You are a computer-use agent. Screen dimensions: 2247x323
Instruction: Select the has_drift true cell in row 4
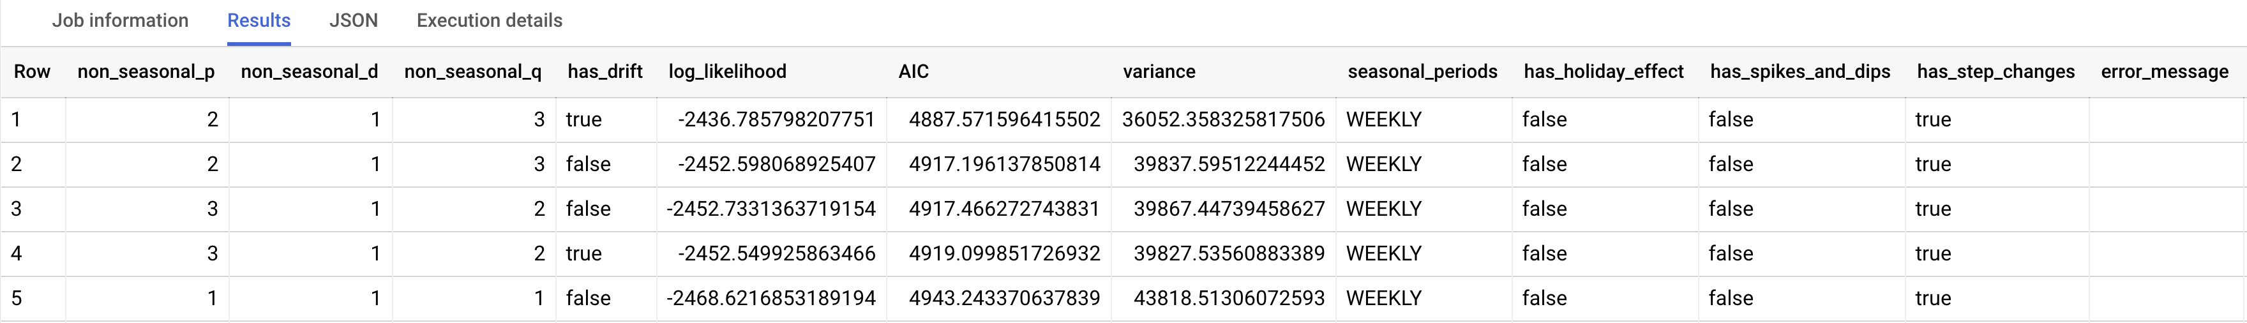pyautogui.click(x=583, y=254)
